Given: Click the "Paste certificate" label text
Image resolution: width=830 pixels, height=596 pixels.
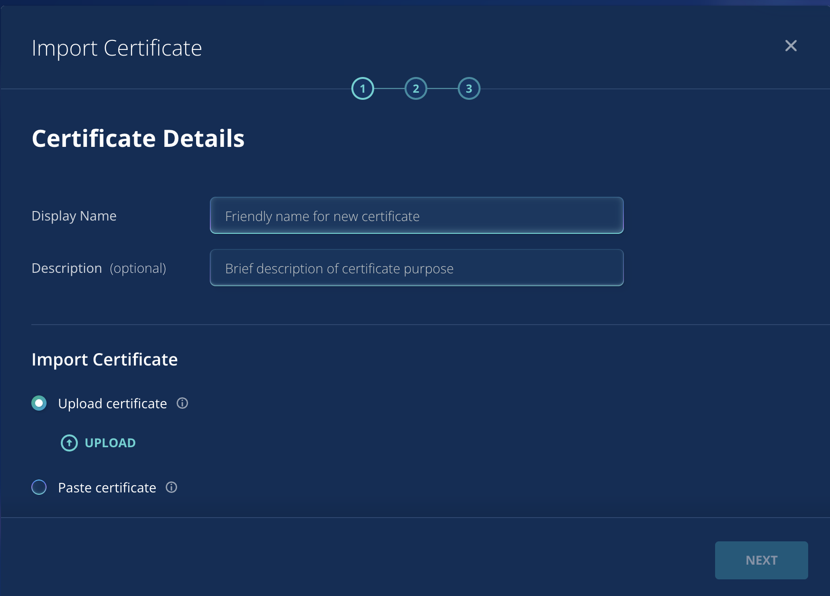Looking at the screenshot, I should 107,488.
